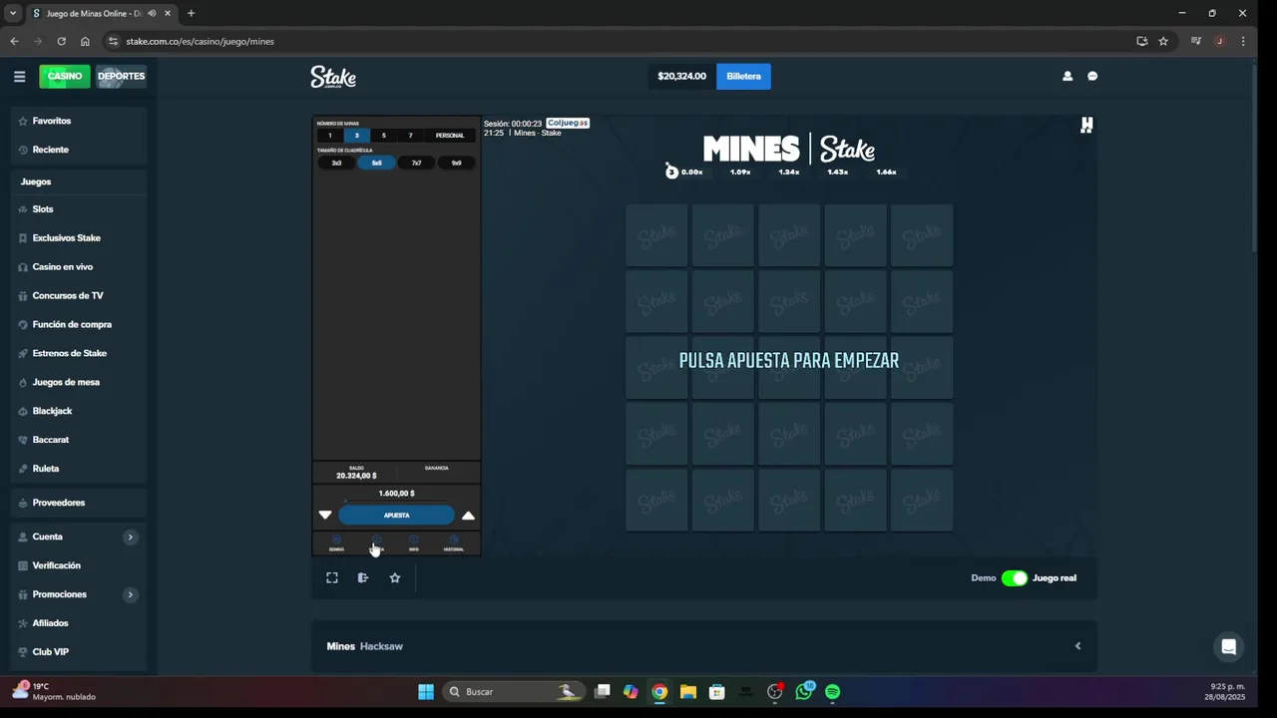Open the hamburger sidebar menu
The image size is (1277, 718).
point(19,76)
